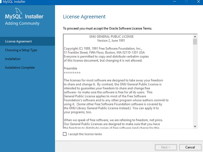Click 'When we speak of free software' line

113,120
